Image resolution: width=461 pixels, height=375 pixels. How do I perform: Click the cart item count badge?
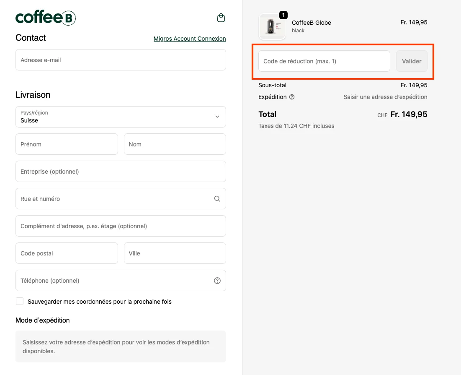283,15
